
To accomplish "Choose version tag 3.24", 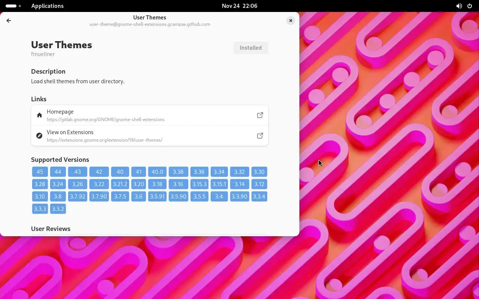I will [x=58, y=184].
